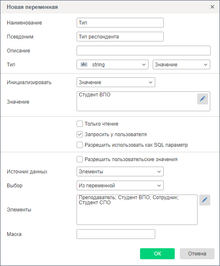Click the empty Маска input field
Viewport: 220px width, 266px height.
click(116, 234)
